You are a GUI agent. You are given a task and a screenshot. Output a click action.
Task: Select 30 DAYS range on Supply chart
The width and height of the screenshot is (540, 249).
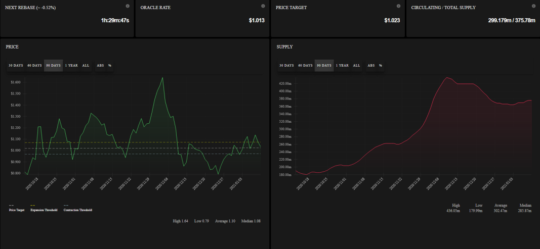point(286,65)
